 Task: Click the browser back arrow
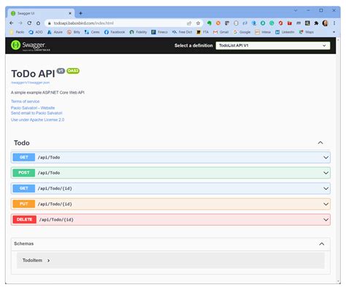11,23
